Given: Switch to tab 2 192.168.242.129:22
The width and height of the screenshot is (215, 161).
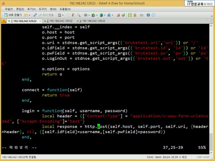Looking at the screenshot, I should click(58, 21).
